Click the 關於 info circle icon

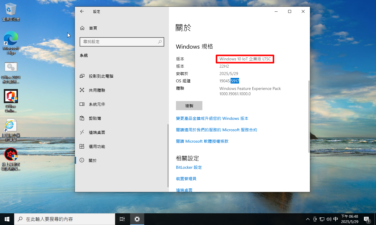(x=82, y=161)
